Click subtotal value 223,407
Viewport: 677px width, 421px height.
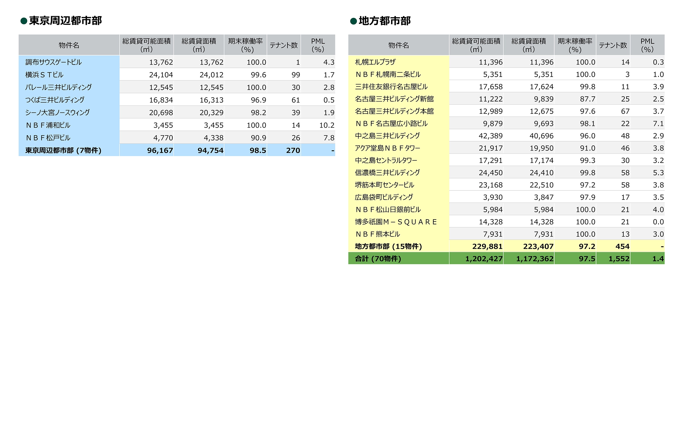(x=538, y=247)
